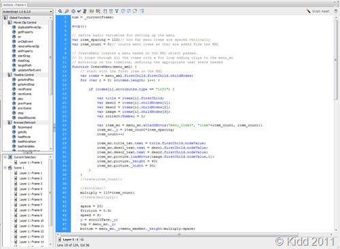Run Check syntax checkmark icon
This screenshot has width=340, height=249.
point(79,11)
